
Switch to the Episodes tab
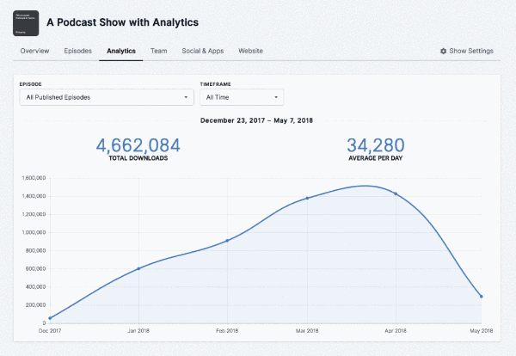pyautogui.click(x=78, y=51)
